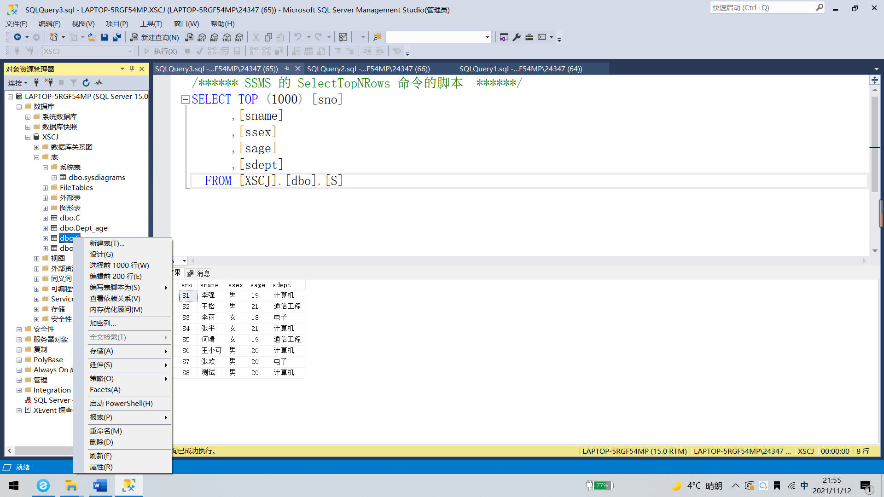Image resolution: width=884 pixels, height=497 pixels.
Task: Open the XSCJ database dropdown
Action: [130, 51]
